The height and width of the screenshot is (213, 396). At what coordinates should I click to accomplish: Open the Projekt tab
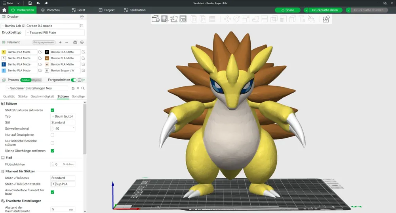(107, 10)
